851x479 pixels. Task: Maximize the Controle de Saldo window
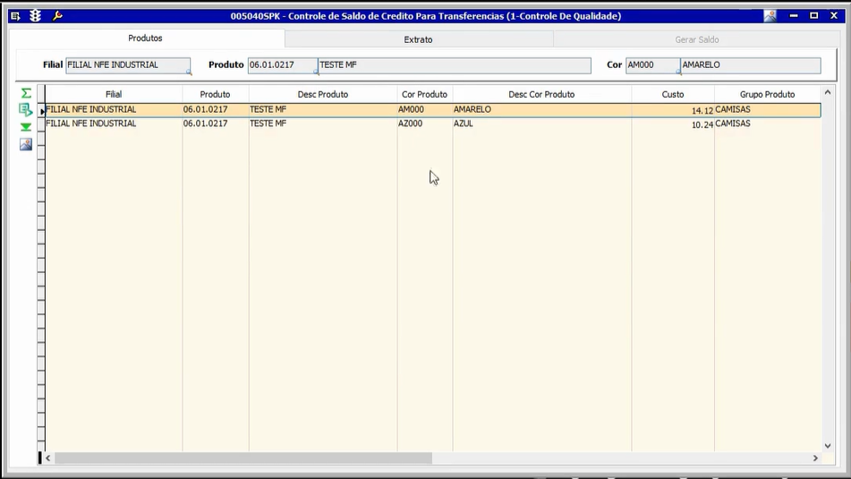(814, 16)
